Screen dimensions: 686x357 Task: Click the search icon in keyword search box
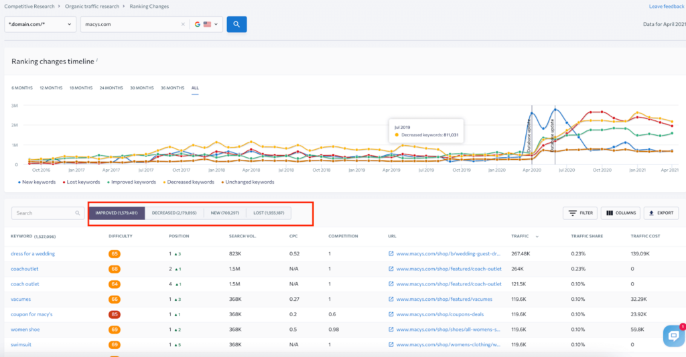coord(78,213)
